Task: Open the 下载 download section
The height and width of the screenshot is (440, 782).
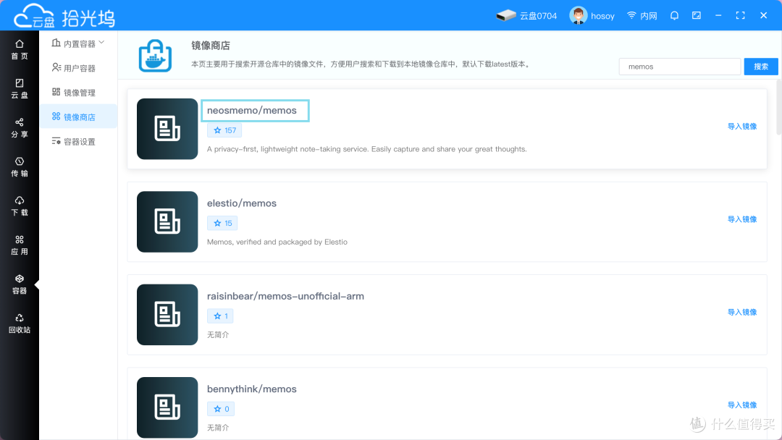Action: [20, 206]
